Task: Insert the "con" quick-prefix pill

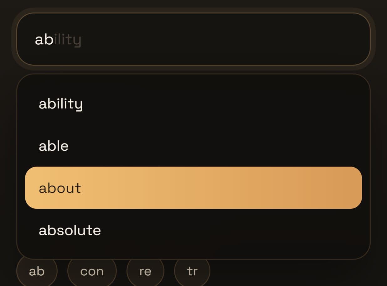Action: pyautogui.click(x=92, y=271)
